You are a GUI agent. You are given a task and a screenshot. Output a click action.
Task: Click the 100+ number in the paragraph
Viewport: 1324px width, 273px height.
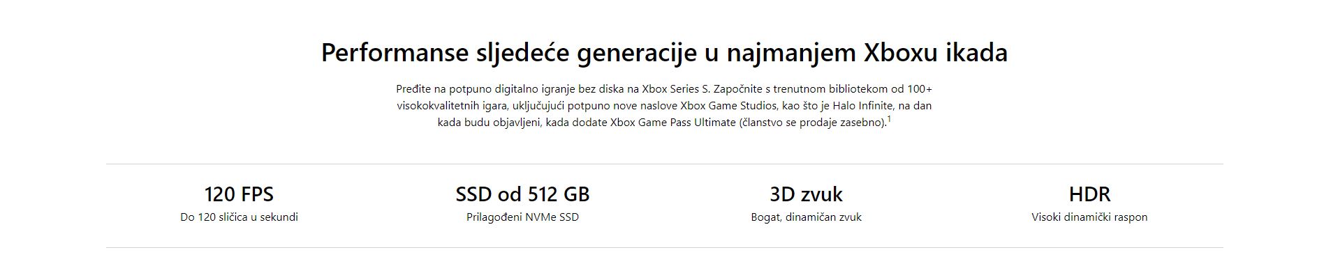(x=920, y=89)
